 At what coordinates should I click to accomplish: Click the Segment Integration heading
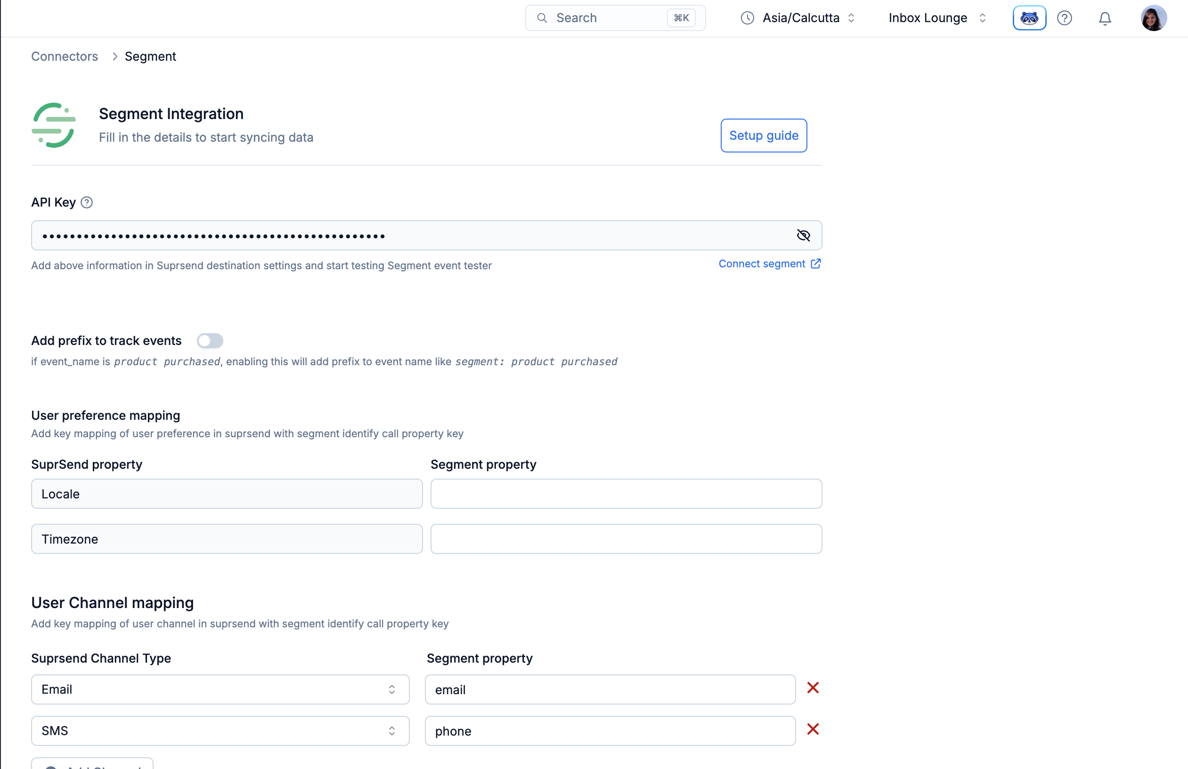(171, 114)
